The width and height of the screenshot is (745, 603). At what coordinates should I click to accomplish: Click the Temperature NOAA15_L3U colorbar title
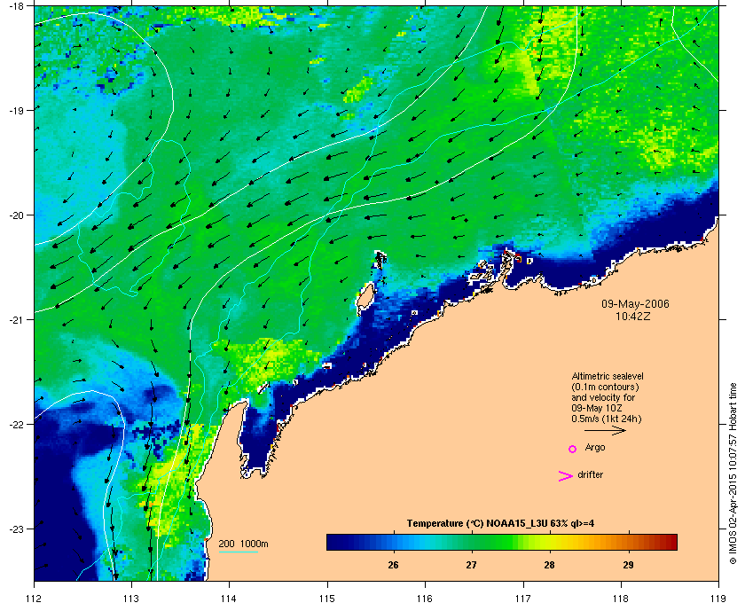pyautogui.click(x=500, y=524)
